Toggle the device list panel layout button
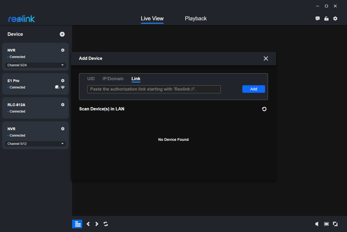The image size is (347, 232). (77, 224)
